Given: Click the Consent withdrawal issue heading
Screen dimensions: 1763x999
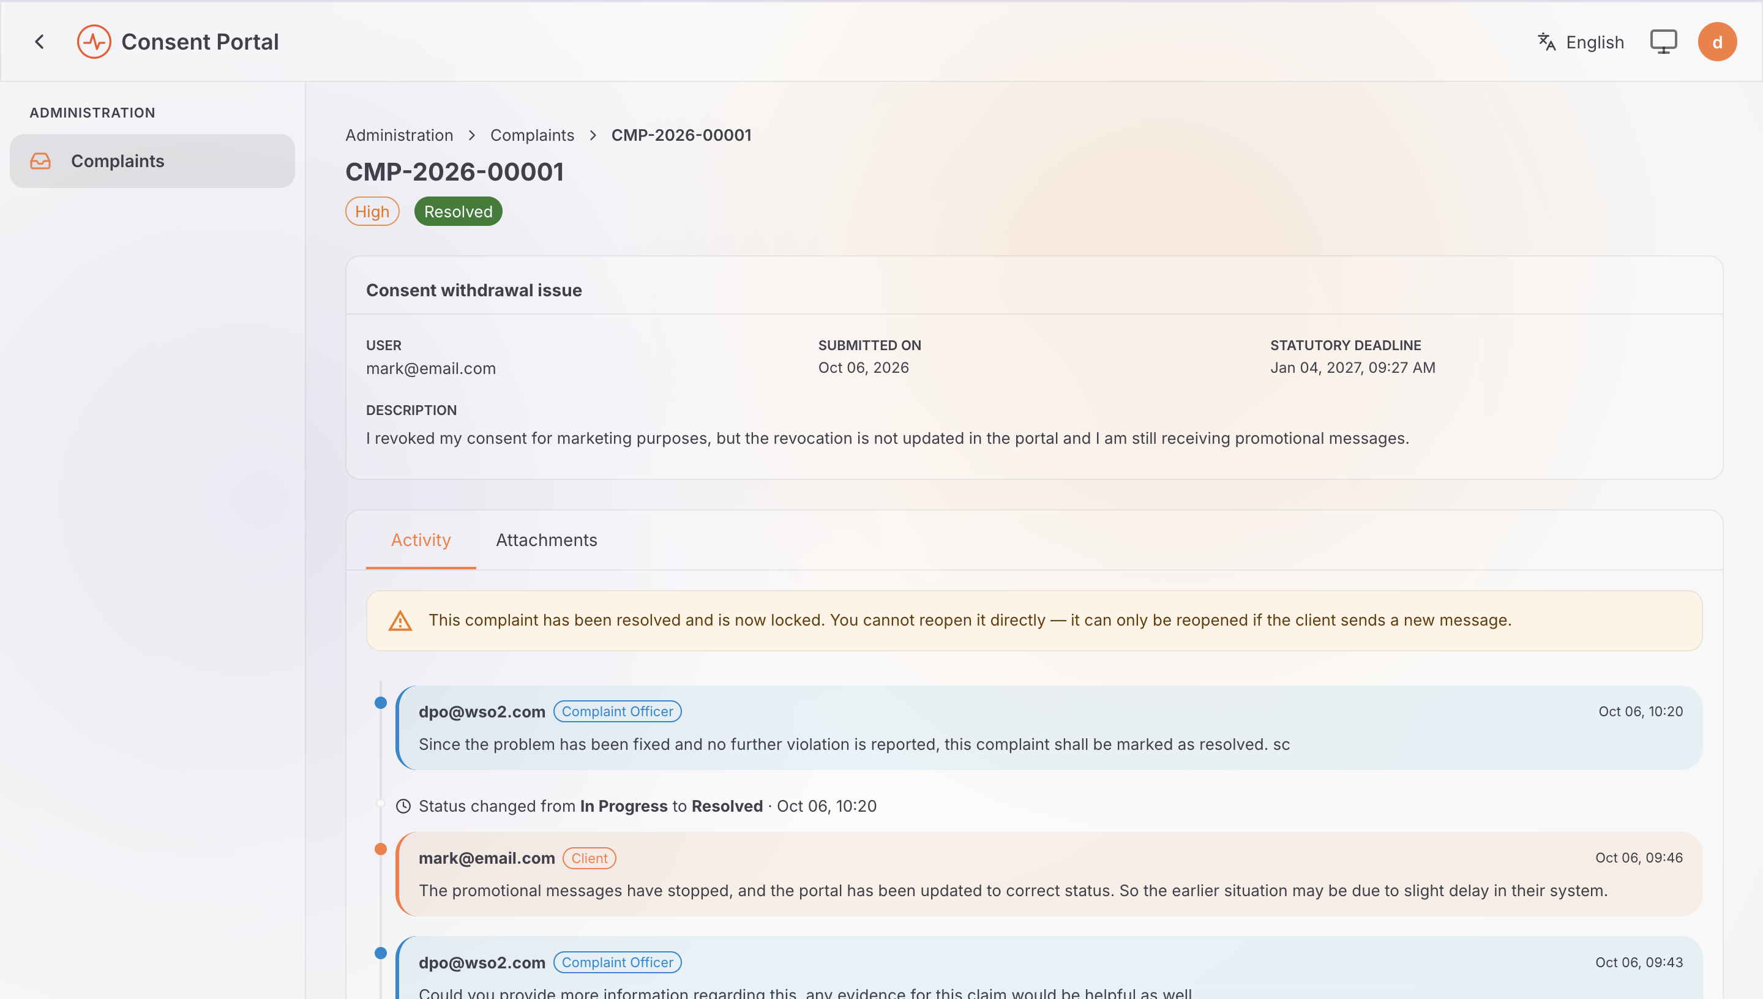Looking at the screenshot, I should pyautogui.click(x=474, y=290).
